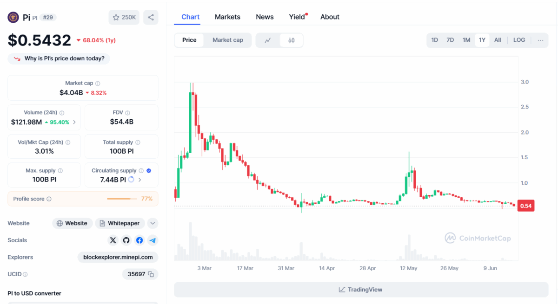Screen dimensions: 558x304
Task: Open chart more options ellipsis menu
Action: 540,40
